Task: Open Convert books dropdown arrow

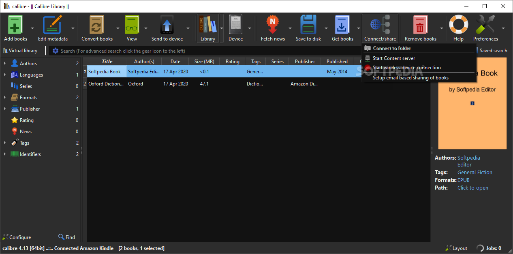Action: coord(118,28)
